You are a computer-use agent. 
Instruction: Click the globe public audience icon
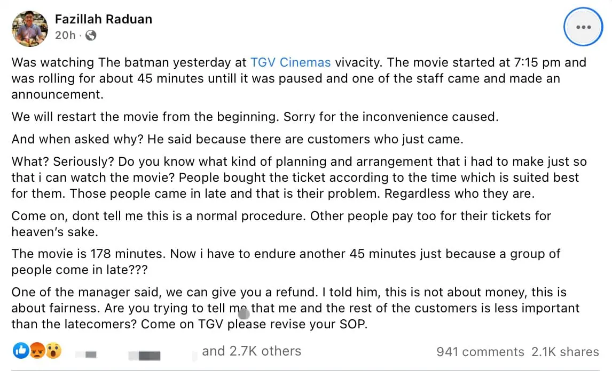pyautogui.click(x=91, y=35)
